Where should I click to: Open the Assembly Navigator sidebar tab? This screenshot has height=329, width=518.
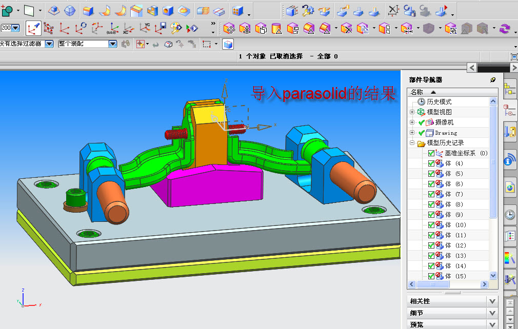pyautogui.click(x=509, y=90)
